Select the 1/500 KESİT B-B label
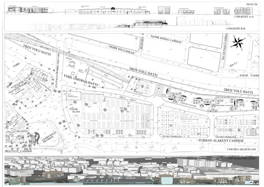The width and height of the screenshot is (264, 187). click(235, 29)
